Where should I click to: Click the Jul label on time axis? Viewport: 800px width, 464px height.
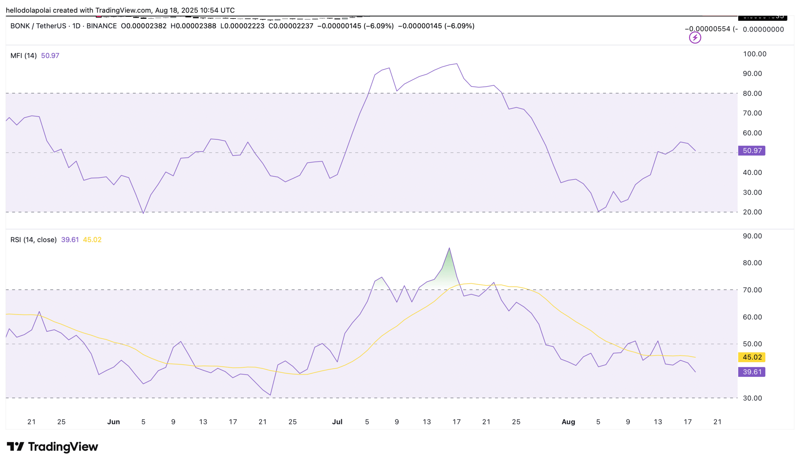click(x=337, y=422)
